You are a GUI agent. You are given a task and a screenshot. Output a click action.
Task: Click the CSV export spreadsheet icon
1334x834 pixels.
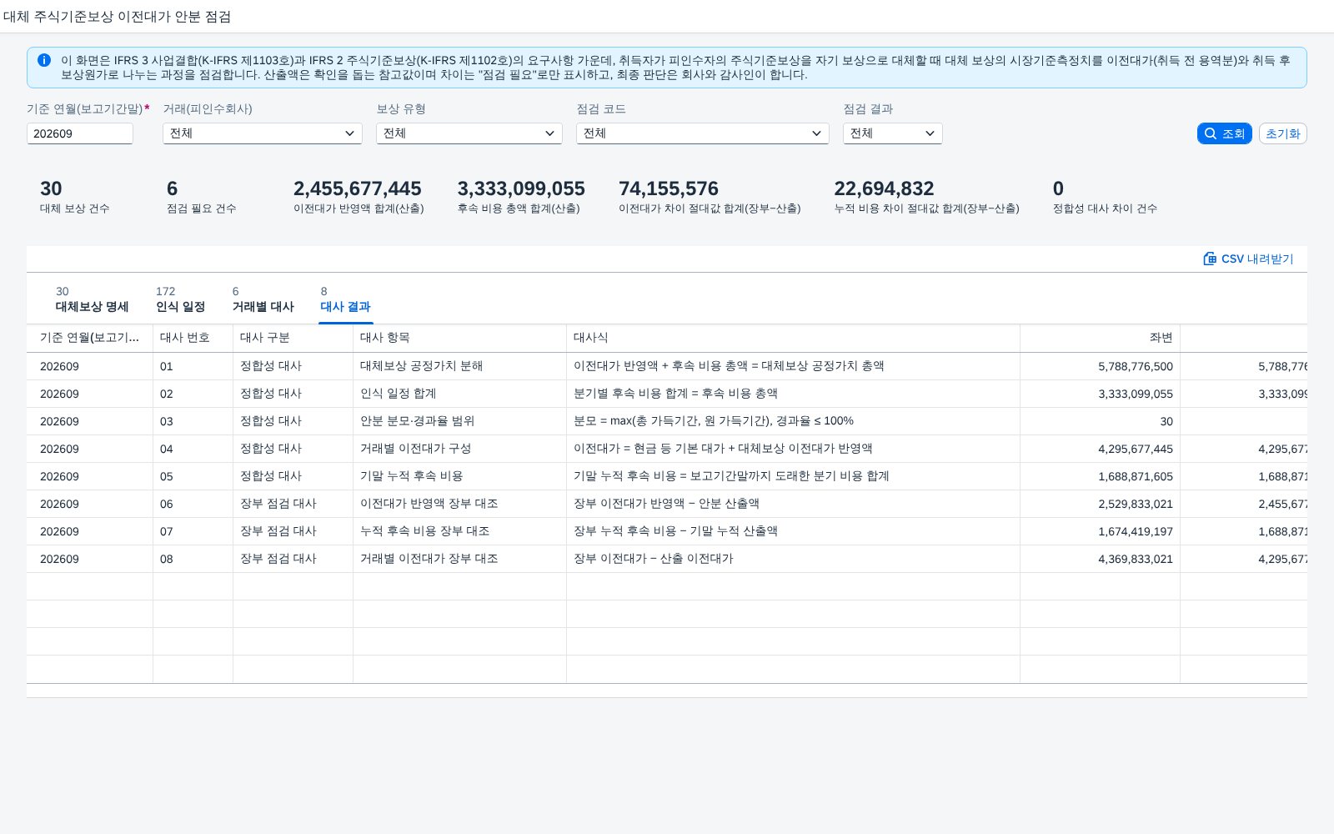tap(1210, 259)
